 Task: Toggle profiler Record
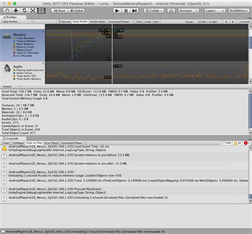pos(64,22)
